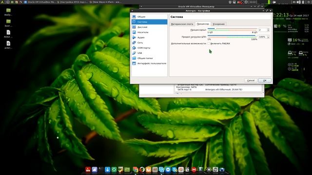Switch to Настройка XFCE taskbar window

(x=72, y=2)
